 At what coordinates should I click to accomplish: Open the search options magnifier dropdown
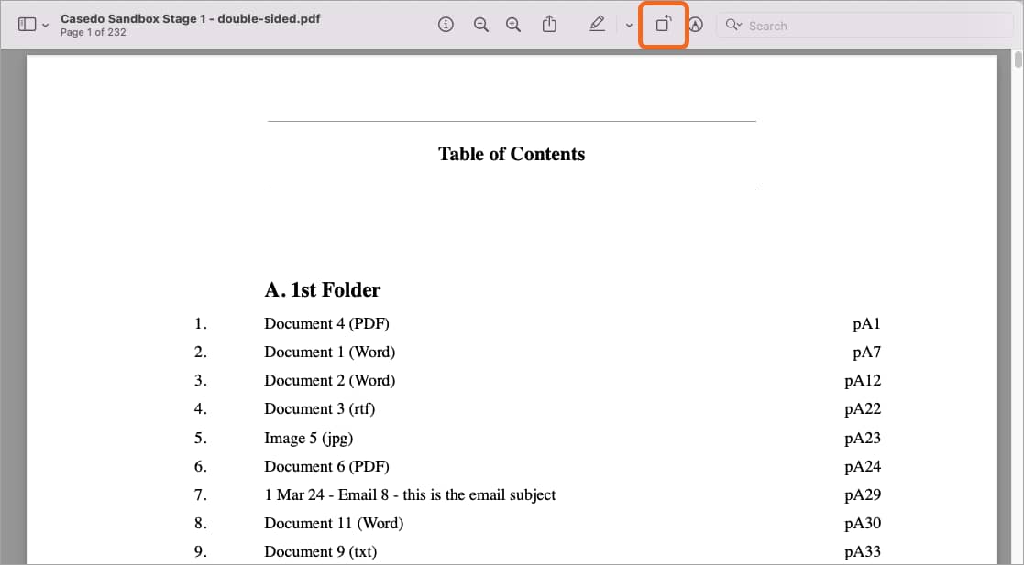click(733, 25)
